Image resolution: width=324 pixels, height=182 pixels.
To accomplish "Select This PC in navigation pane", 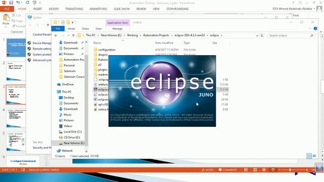I will (x=66, y=92).
